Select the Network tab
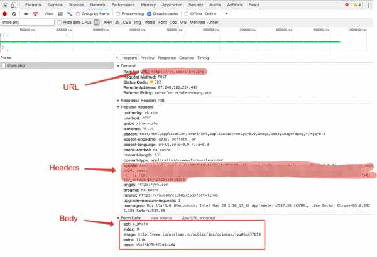Image resolution: width=377 pixels, height=257 pixels. click(97, 5)
